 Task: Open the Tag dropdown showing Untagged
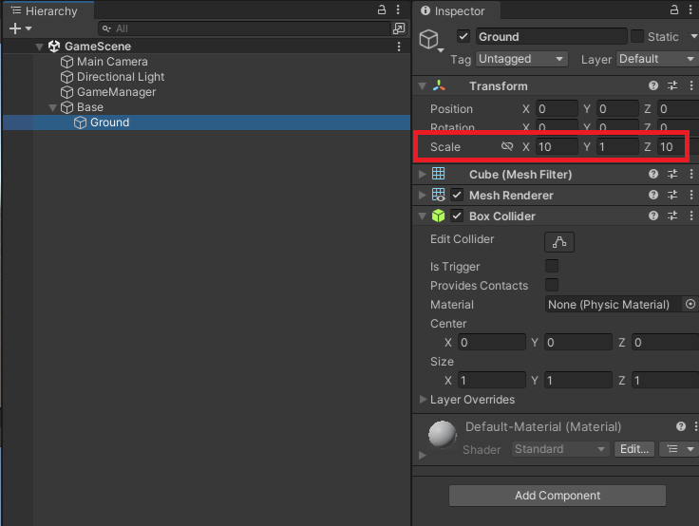point(521,59)
